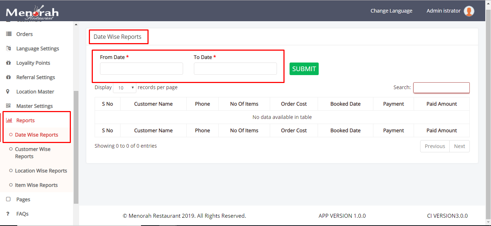This screenshot has height=226, width=491.
Task: Click the Orders list icon
Action: coord(9,34)
